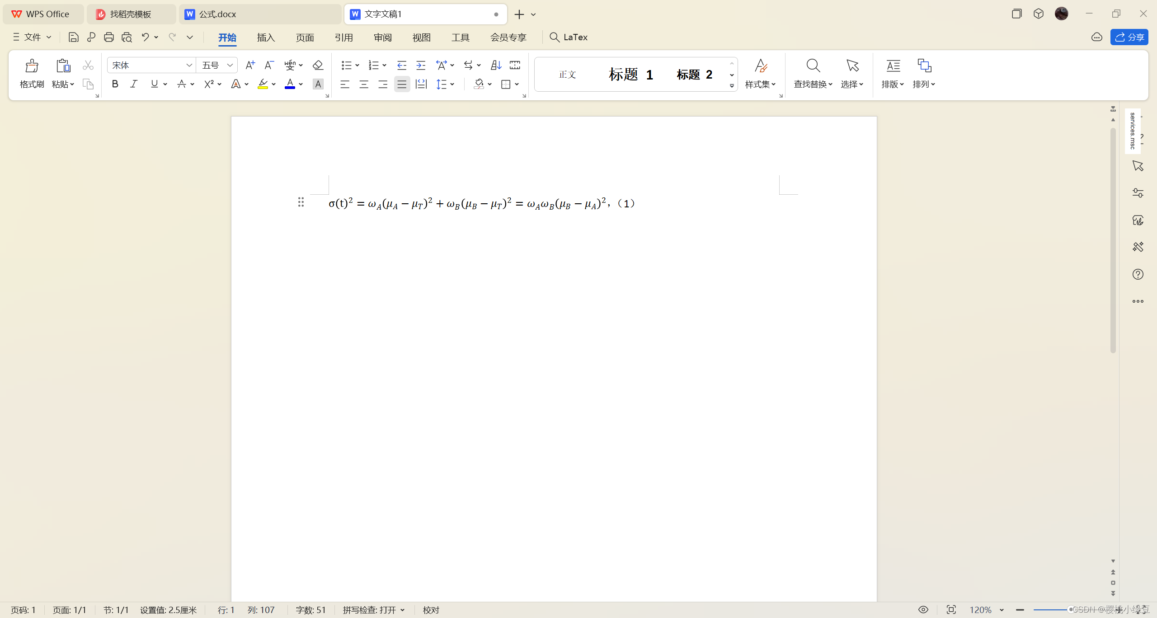The height and width of the screenshot is (618, 1157).
Task: Click the print icon in the quick toolbar
Action: (108, 37)
